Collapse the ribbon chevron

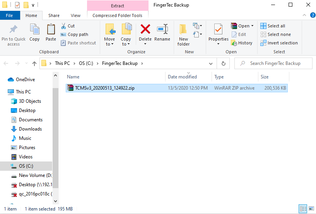pyautogui.click(x=304, y=15)
